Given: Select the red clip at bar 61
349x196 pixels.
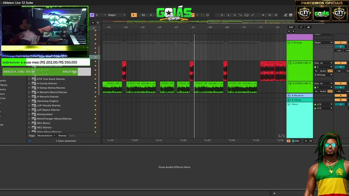Looking at the screenshot, I should tap(192, 71).
